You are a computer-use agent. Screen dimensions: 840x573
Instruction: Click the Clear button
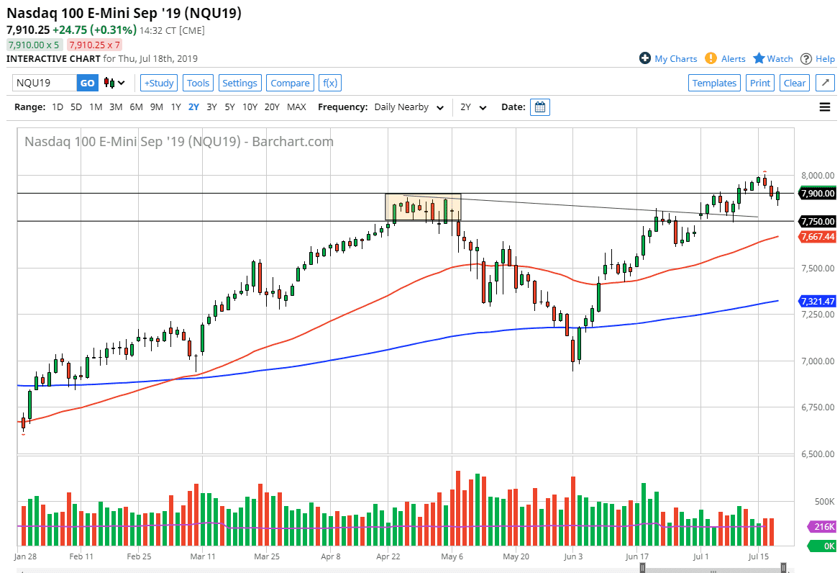coord(795,83)
